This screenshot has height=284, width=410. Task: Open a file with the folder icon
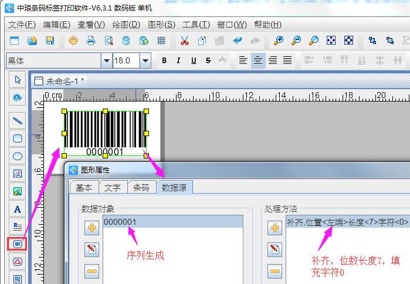click(32, 40)
